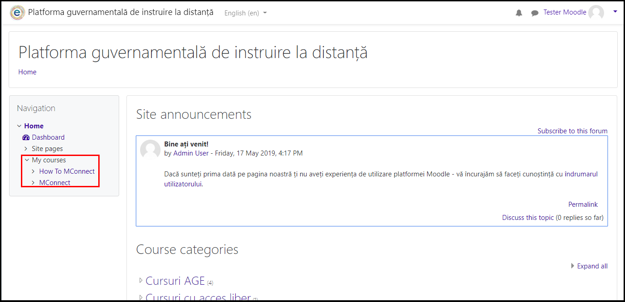The width and height of the screenshot is (625, 302).
Task: Click the Course categories heading
Action: point(187,249)
